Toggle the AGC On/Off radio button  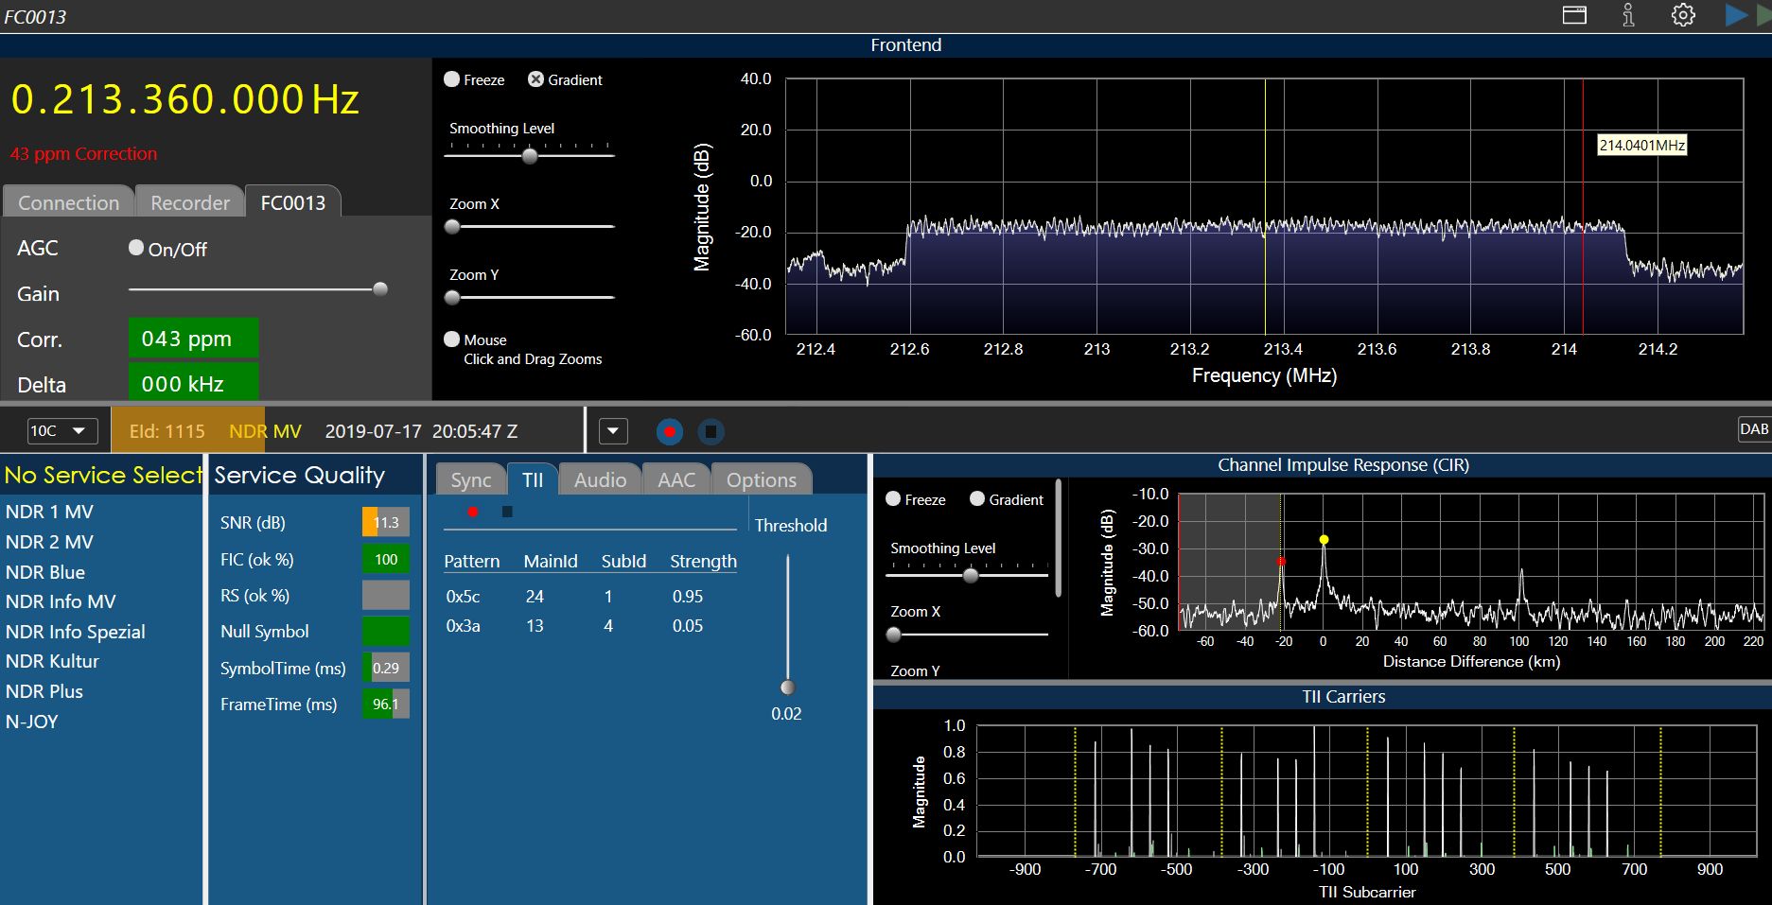[x=136, y=248]
